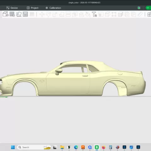This screenshot has width=151, height=151.
Task: Click the Variable layer height stripes icon
Action: coord(32,14)
